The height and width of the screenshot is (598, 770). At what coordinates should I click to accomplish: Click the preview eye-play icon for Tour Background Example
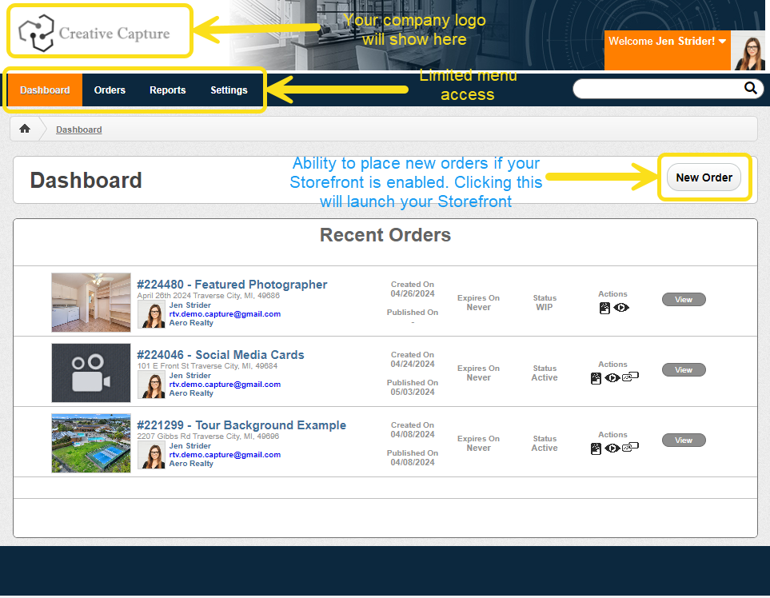click(612, 448)
